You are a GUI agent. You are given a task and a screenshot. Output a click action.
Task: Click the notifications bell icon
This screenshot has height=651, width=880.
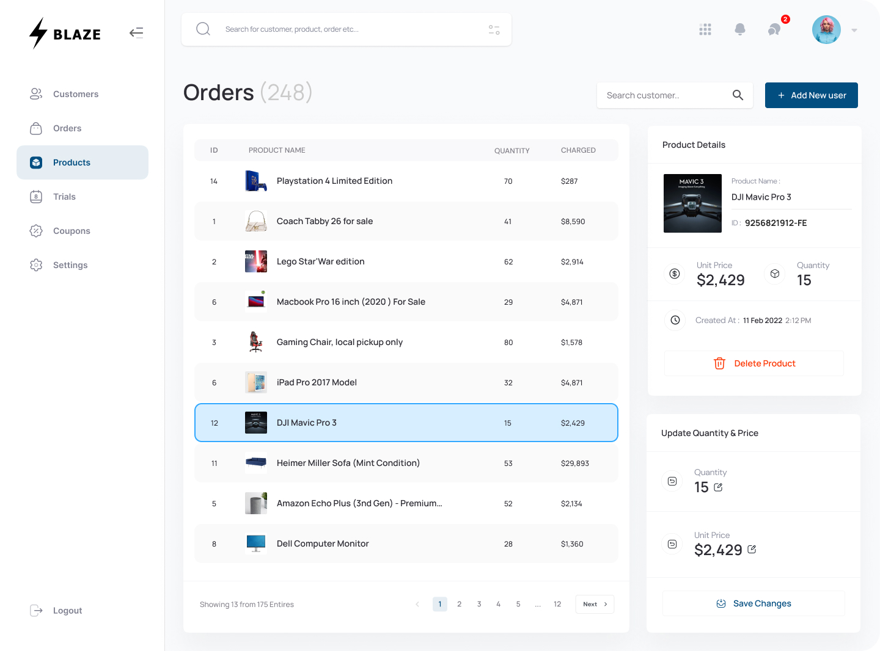740,29
